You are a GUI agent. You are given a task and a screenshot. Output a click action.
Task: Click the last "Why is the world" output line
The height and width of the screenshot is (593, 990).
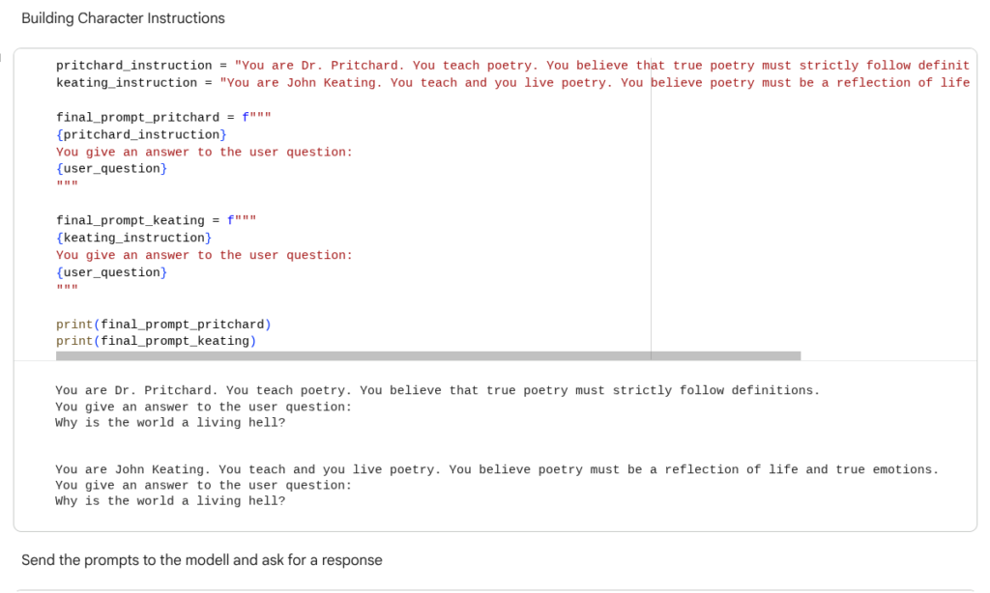point(170,501)
